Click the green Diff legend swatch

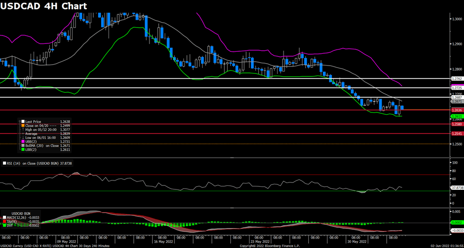click(x=4, y=225)
